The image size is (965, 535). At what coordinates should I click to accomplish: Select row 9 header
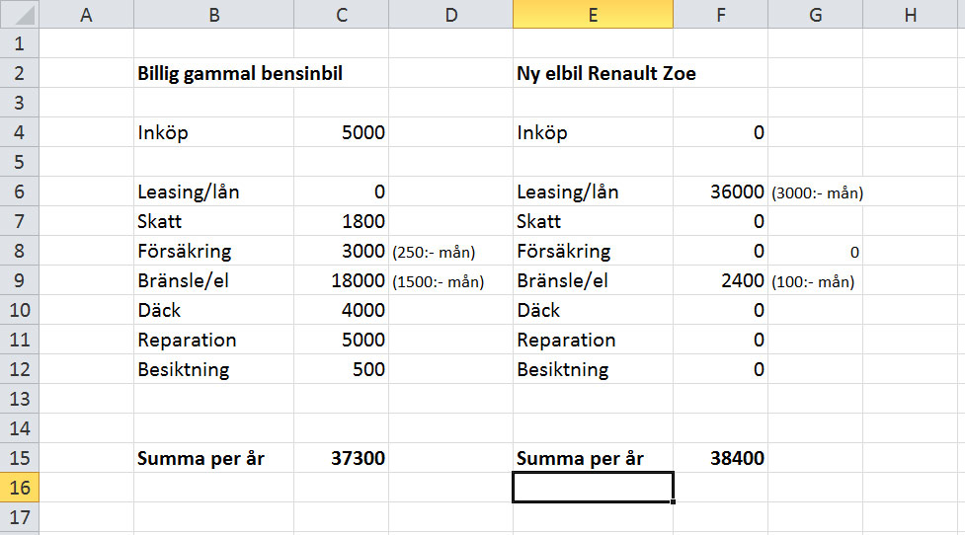click(x=18, y=280)
